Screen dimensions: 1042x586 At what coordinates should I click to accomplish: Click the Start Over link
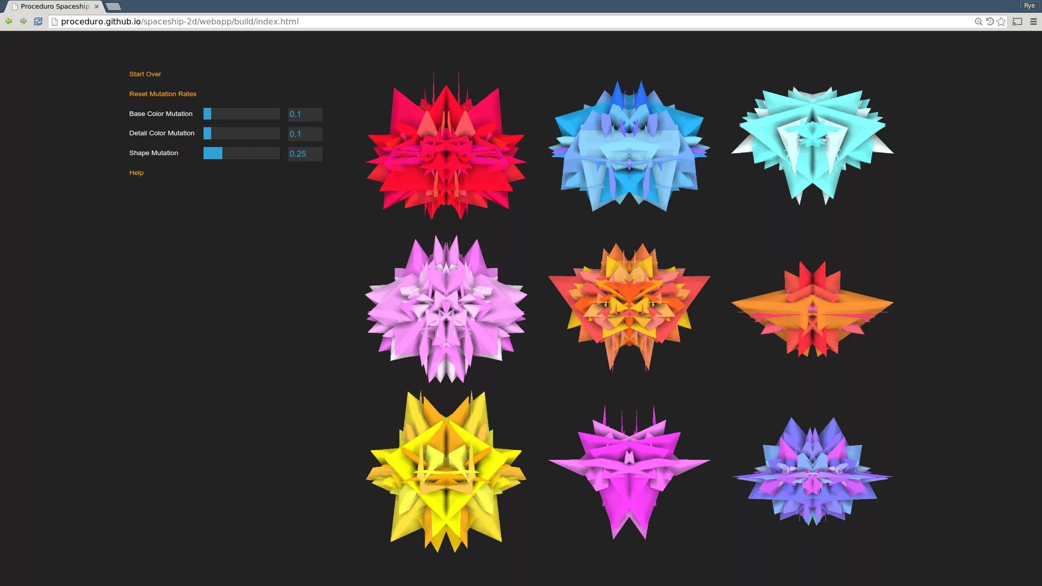point(145,74)
